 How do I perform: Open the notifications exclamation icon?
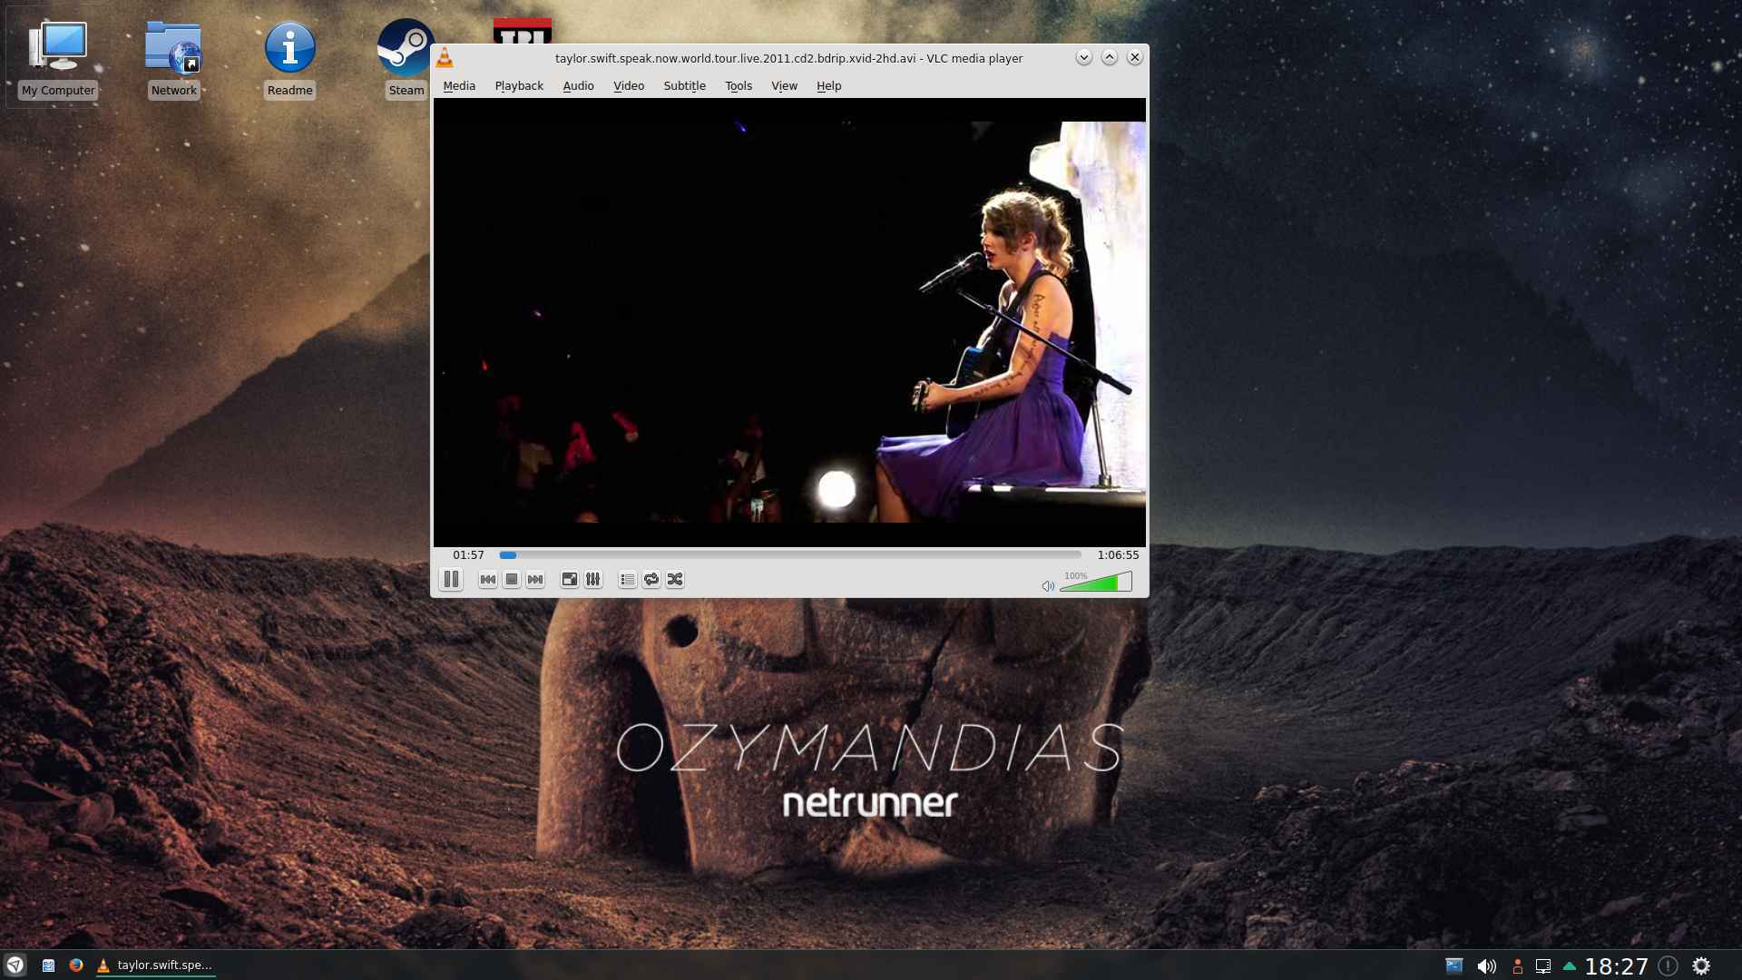click(1668, 966)
